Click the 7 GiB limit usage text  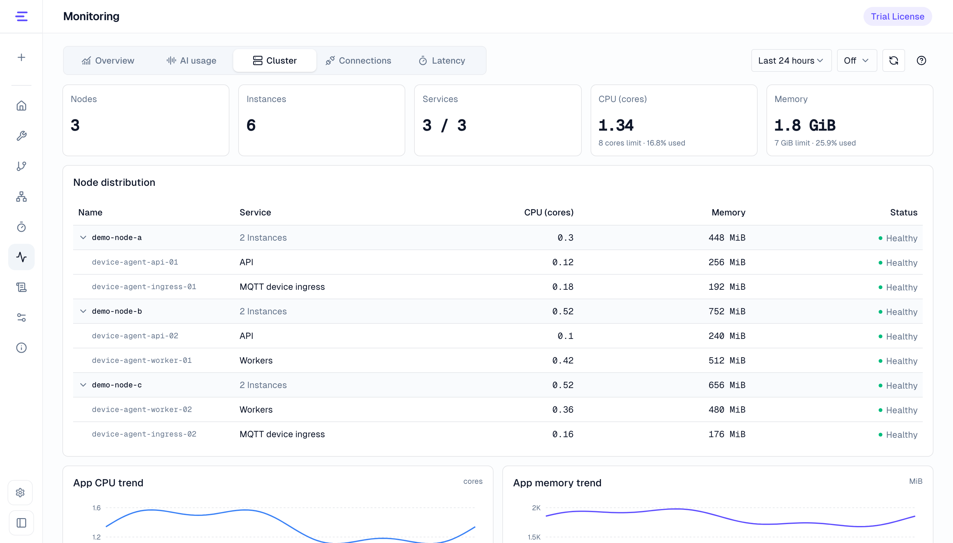[x=815, y=143]
